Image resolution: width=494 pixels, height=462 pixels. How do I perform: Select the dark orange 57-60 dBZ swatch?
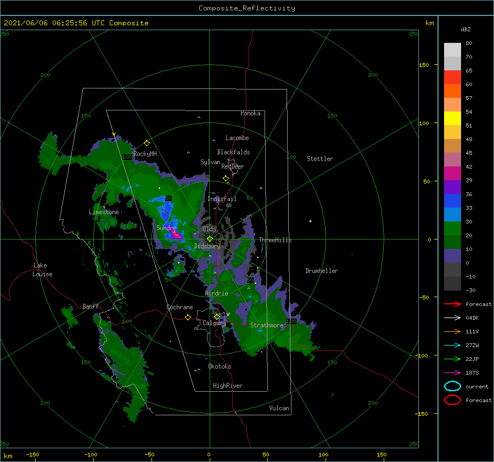point(452,91)
